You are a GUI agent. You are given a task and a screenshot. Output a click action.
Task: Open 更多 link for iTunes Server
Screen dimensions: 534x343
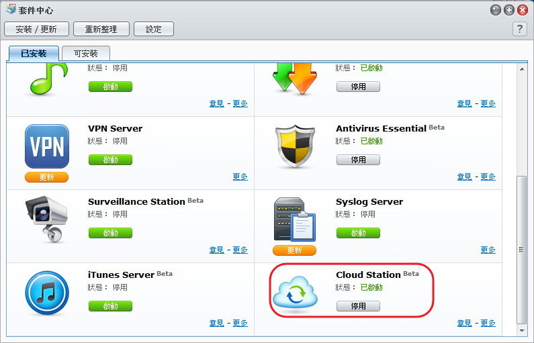[240, 323]
